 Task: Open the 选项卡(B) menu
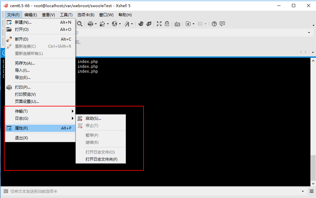click(86, 15)
